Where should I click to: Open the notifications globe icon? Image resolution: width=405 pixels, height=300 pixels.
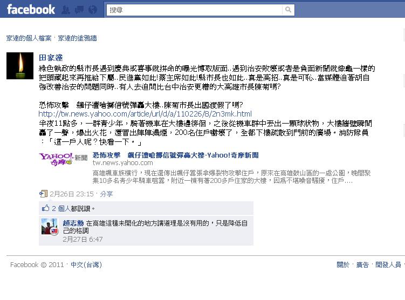(x=93, y=10)
